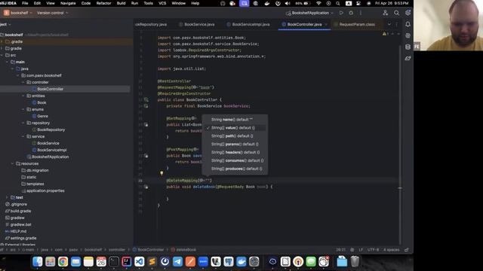
Task: Open BookshelfApplication run configuration dropdown
Action: (310, 13)
